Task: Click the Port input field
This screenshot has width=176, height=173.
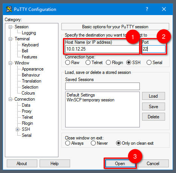Action: [153, 49]
